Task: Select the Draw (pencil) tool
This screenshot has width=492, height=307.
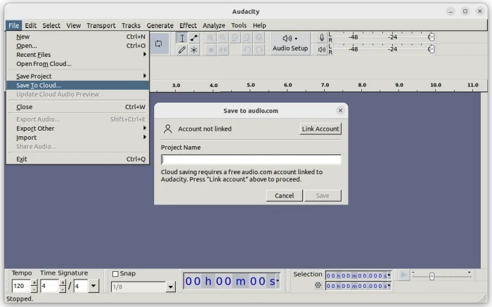Action: coord(182,50)
